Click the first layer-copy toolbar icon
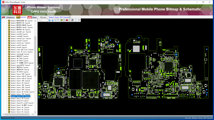 tap(56, 20)
